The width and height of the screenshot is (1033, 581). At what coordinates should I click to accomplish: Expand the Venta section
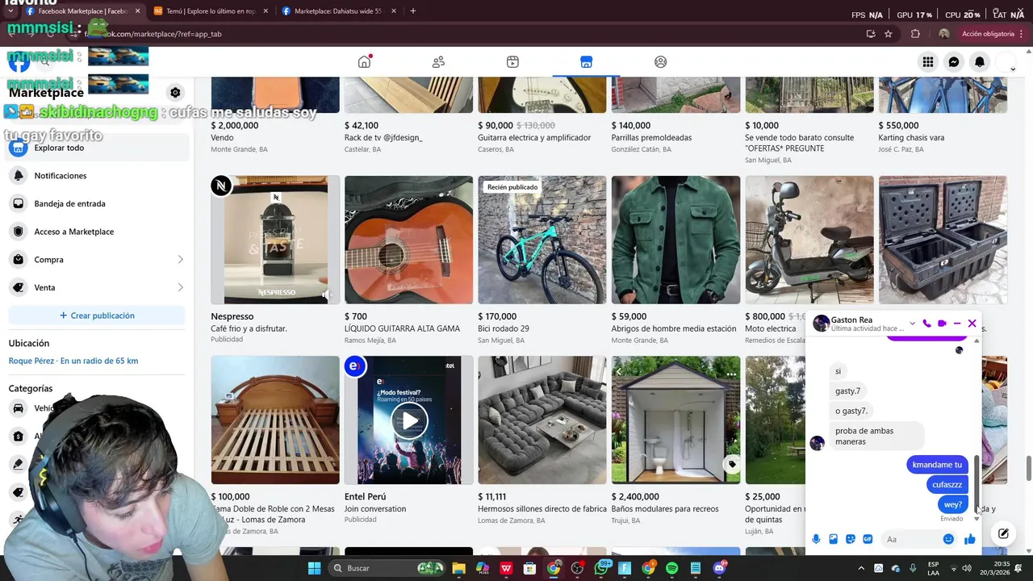point(97,287)
